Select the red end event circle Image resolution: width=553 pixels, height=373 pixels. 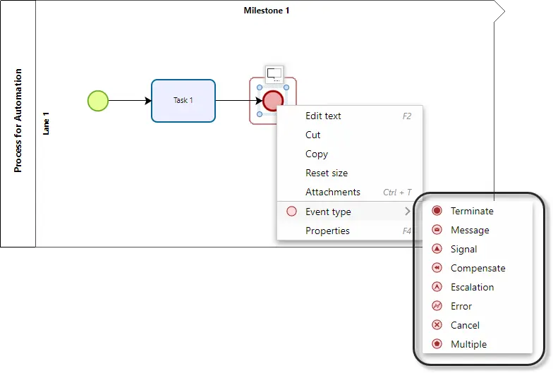point(272,100)
